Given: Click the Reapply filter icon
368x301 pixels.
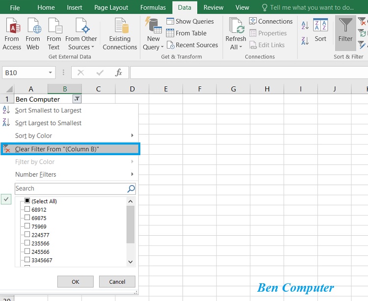Looking at the screenshot, I should 362,33.
